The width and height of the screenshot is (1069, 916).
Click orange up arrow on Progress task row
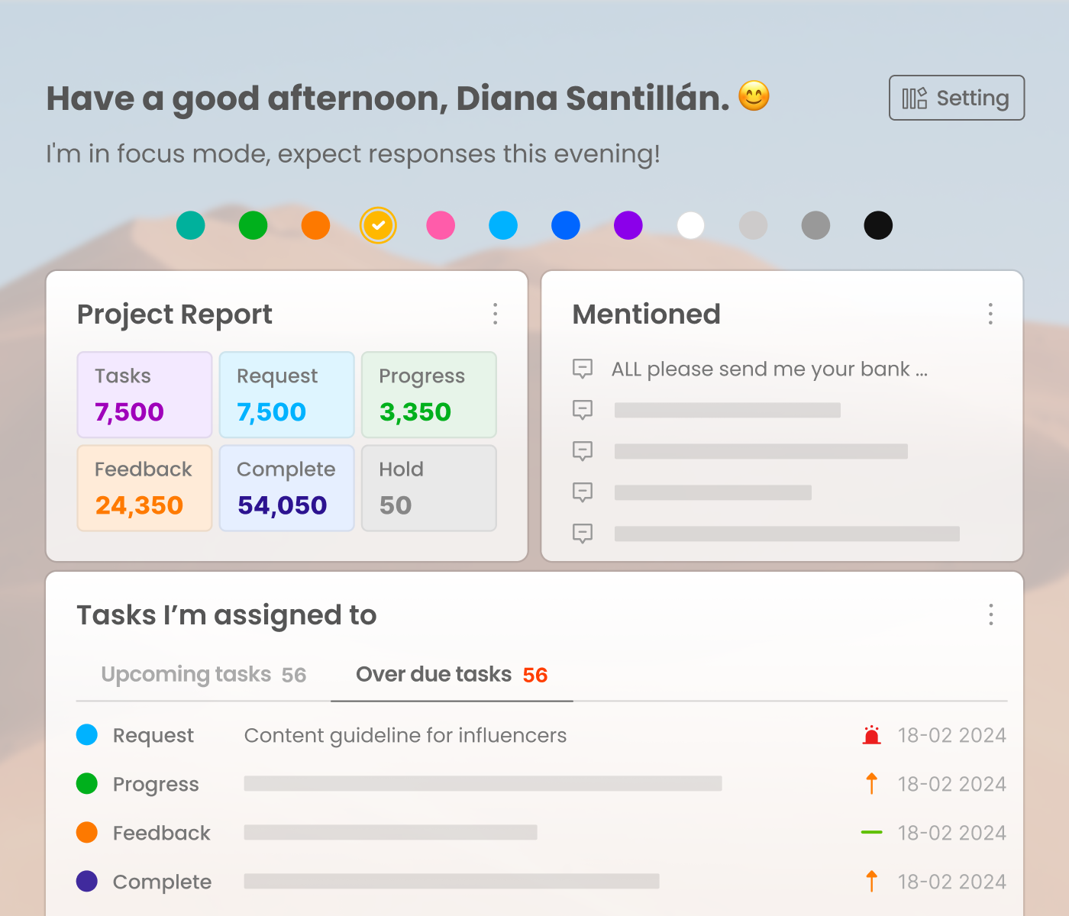pos(871,783)
